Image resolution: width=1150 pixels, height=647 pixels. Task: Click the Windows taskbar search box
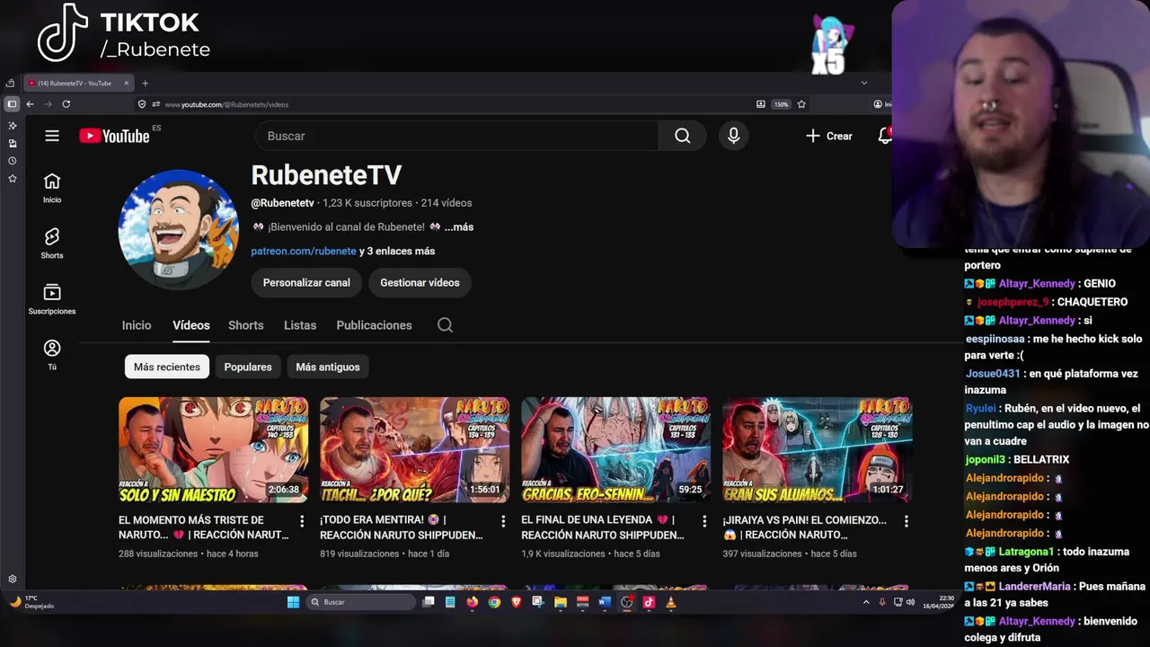pos(359,602)
